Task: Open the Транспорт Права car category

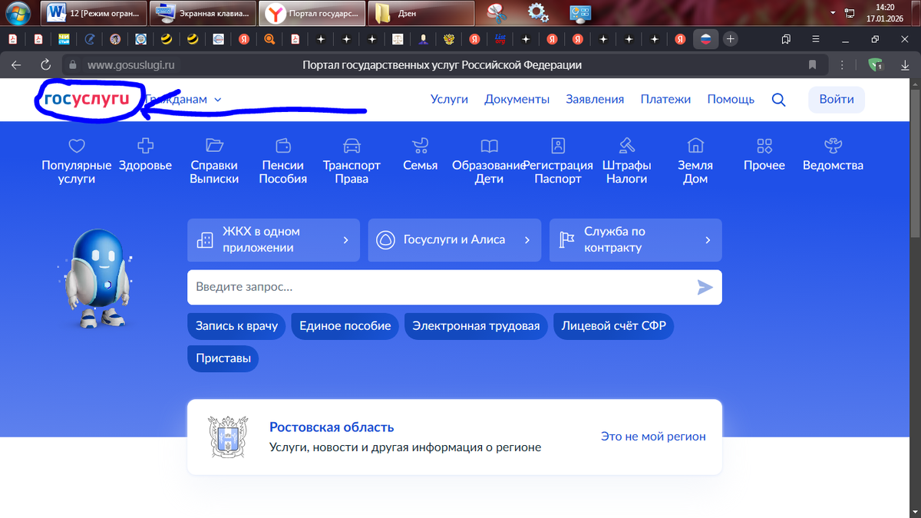Action: click(x=352, y=145)
